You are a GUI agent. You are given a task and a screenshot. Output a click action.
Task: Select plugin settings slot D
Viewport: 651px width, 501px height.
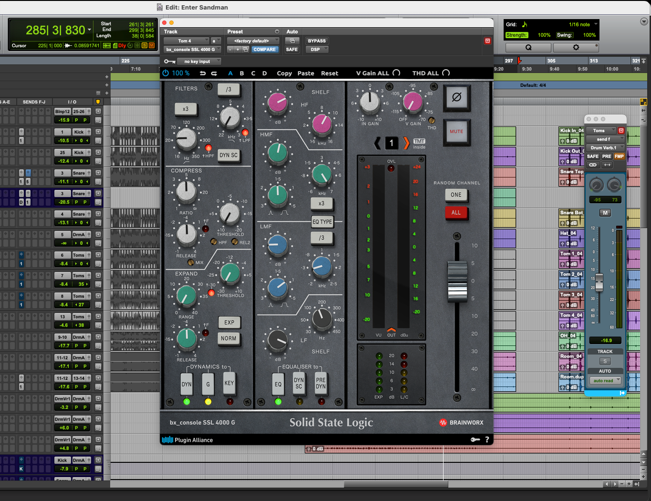pyautogui.click(x=265, y=73)
